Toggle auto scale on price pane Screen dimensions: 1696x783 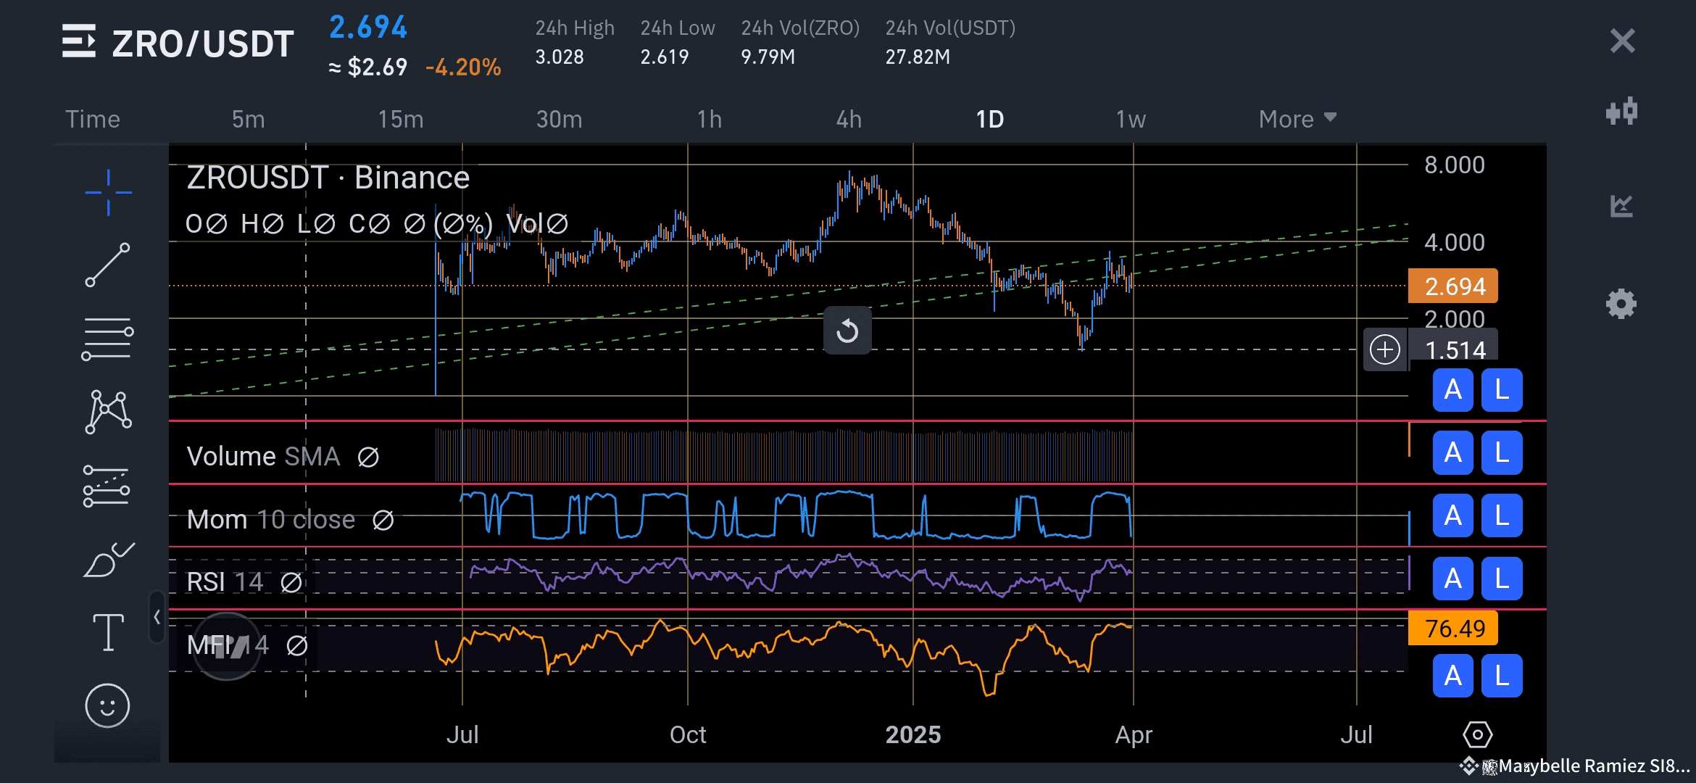1452,390
